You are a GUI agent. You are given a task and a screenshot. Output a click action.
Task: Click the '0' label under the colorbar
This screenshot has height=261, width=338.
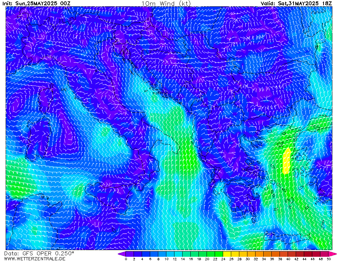pos(126,259)
